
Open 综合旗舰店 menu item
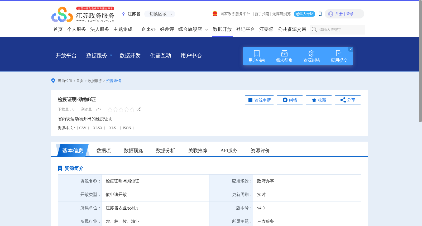[190, 29]
